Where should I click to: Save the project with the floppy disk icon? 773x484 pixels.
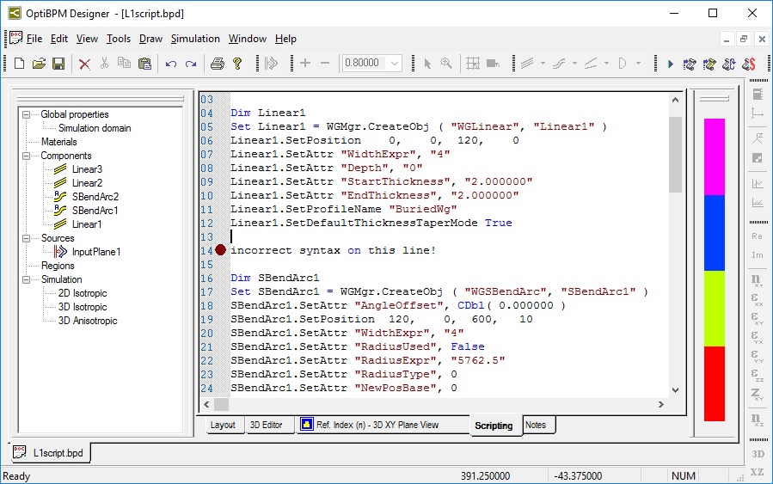pyautogui.click(x=58, y=64)
